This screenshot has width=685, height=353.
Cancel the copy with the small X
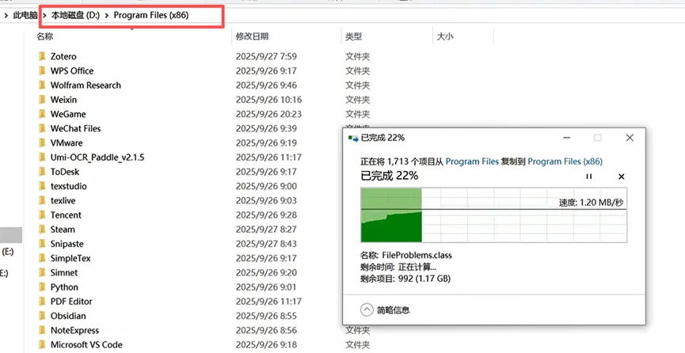[621, 176]
